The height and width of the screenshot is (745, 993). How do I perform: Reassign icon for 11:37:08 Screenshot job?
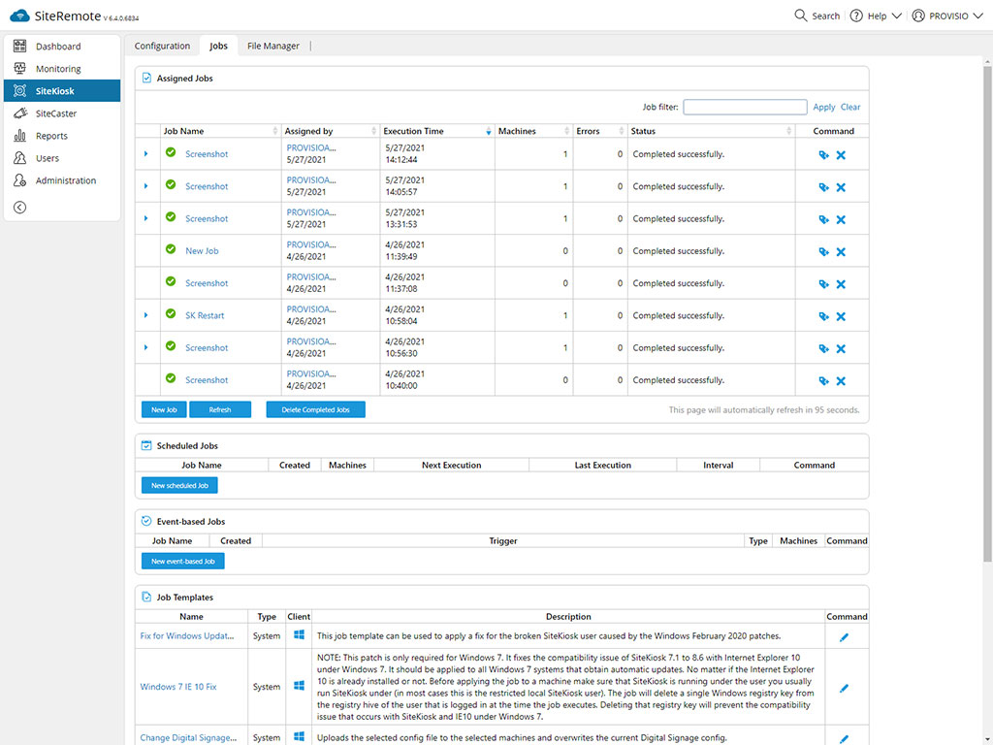(823, 284)
